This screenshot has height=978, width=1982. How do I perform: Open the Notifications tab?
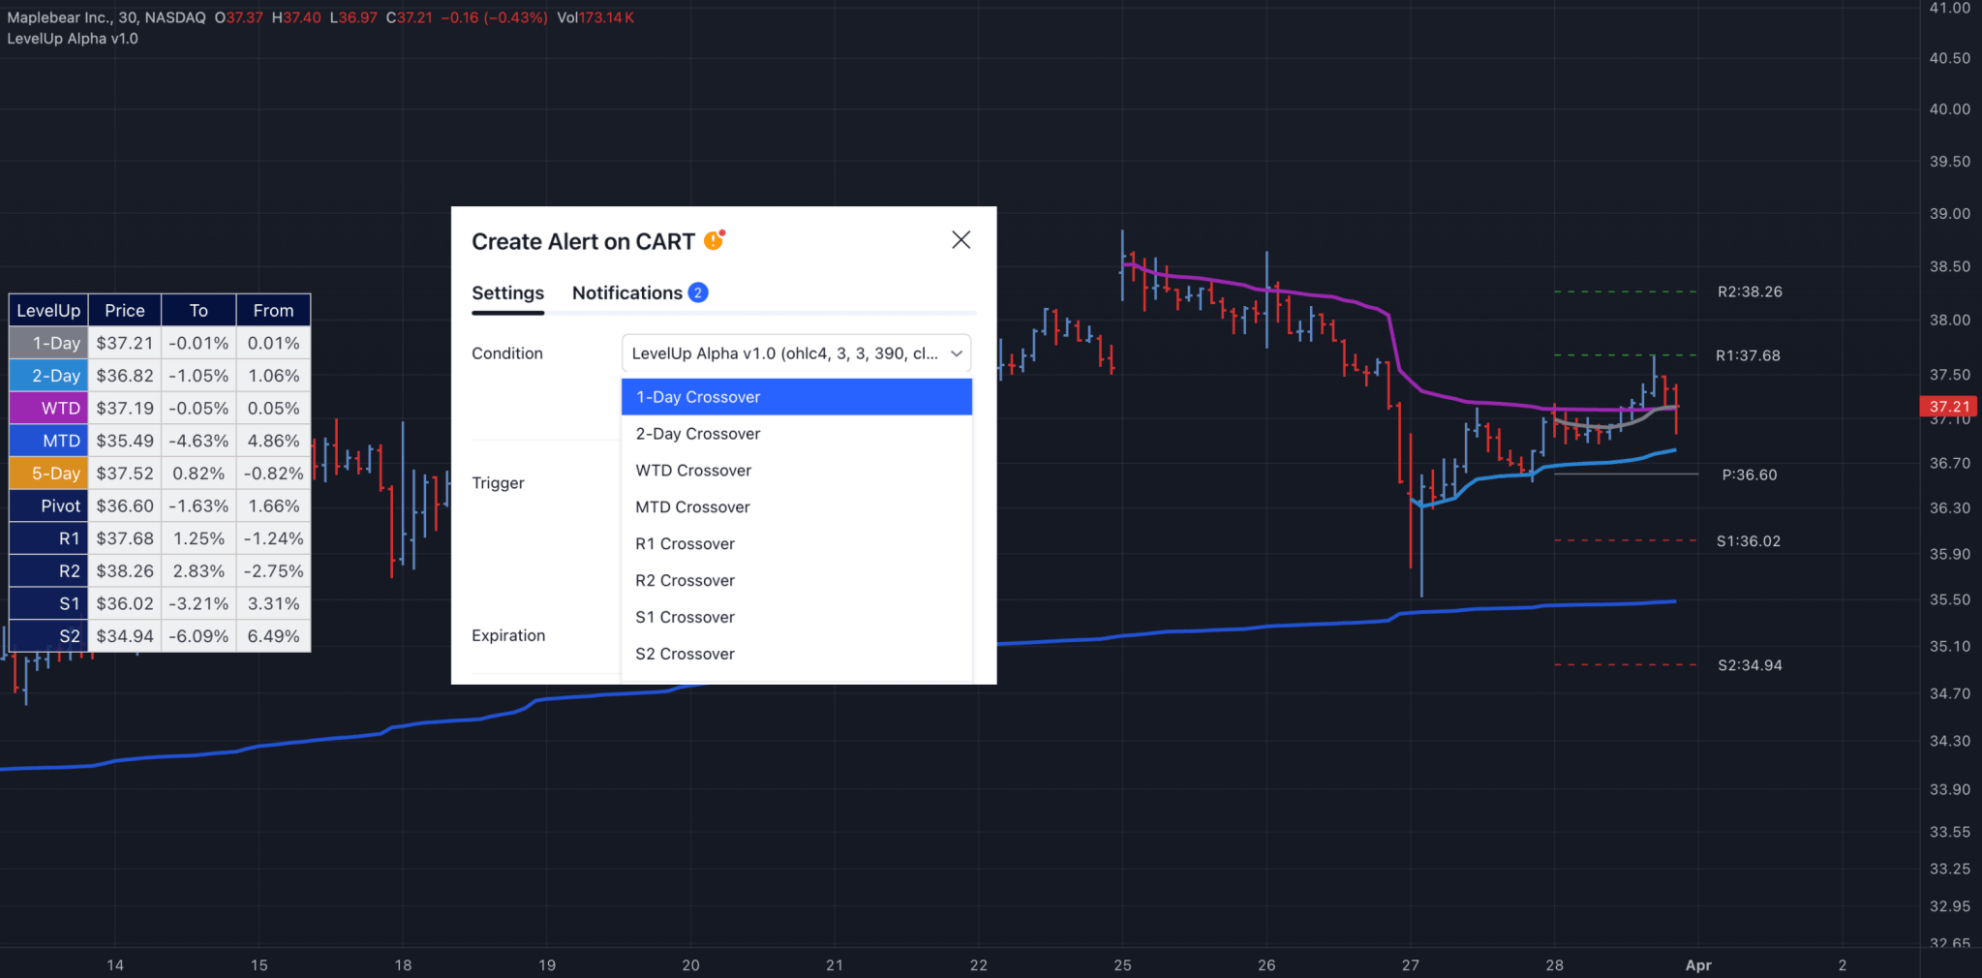[626, 292]
